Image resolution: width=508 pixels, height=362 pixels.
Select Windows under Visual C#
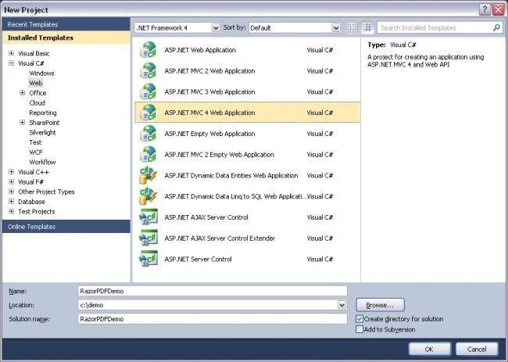[x=41, y=73]
